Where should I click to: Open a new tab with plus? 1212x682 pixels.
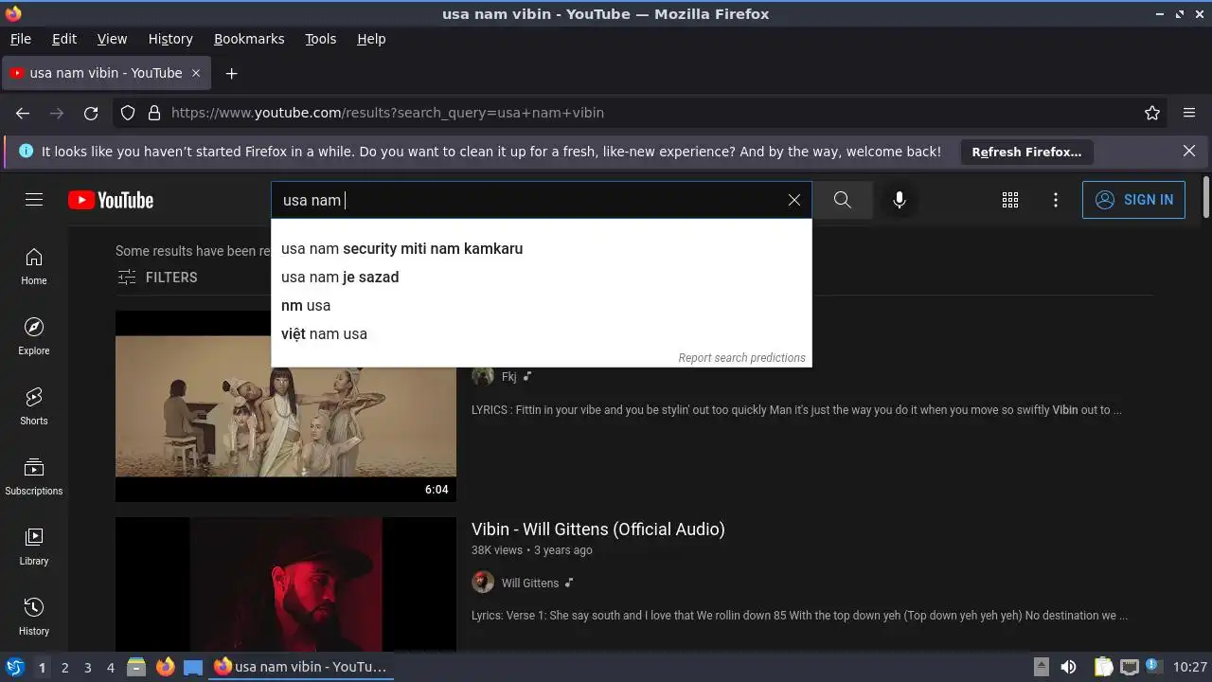click(231, 73)
